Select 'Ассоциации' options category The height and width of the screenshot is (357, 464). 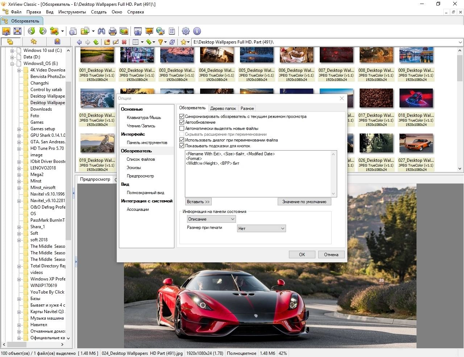[138, 209]
